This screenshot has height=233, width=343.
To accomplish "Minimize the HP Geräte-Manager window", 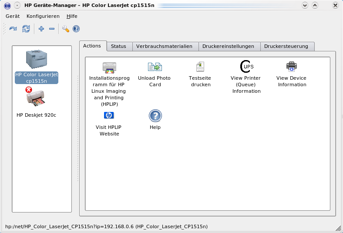I will [x=305, y=5].
